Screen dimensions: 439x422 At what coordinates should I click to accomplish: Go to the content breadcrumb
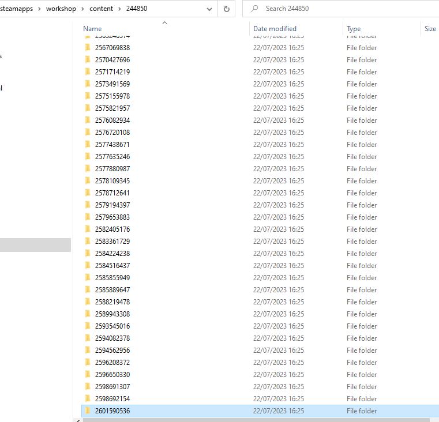point(101,9)
